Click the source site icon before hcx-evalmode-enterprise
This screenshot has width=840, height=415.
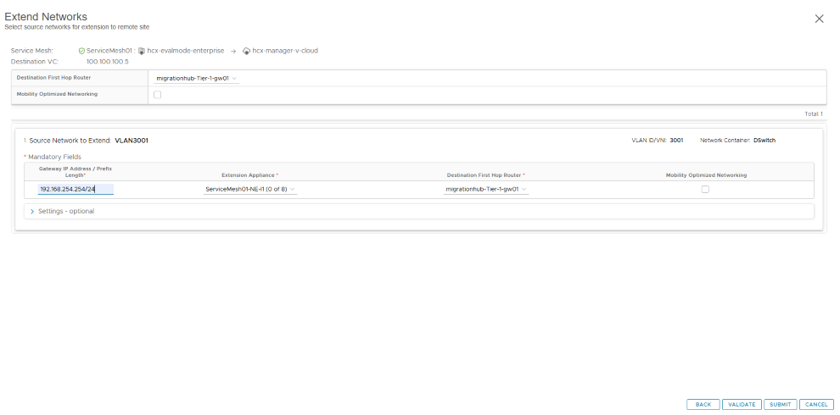coord(142,51)
